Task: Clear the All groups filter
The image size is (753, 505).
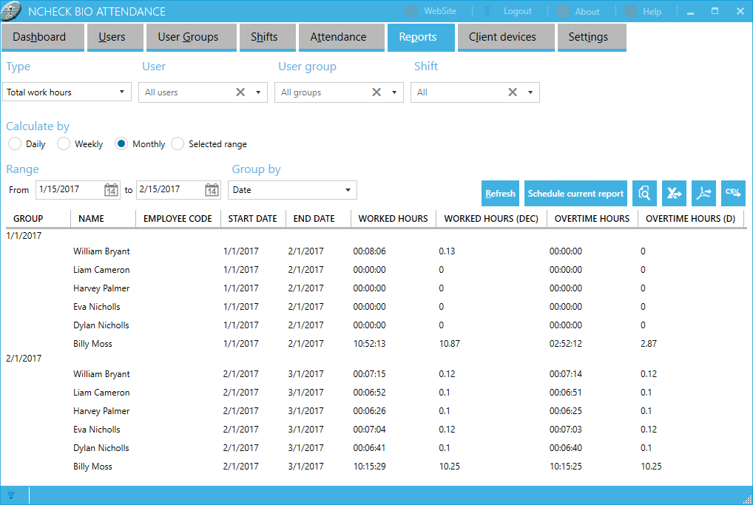Action: pos(376,92)
